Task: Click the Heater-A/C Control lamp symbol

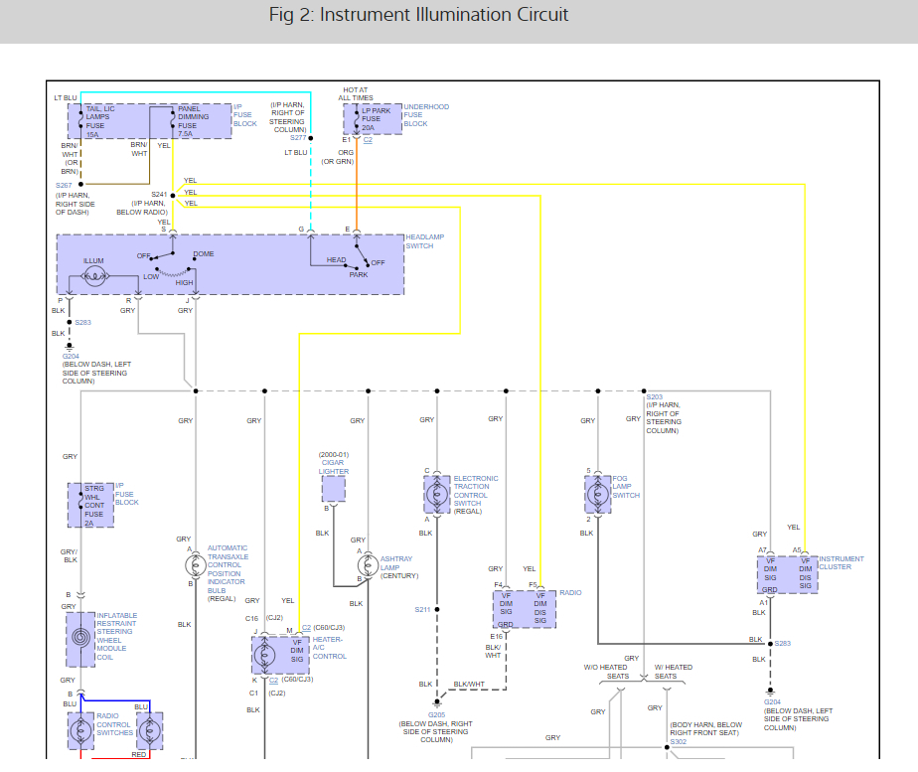Action: 265,655
